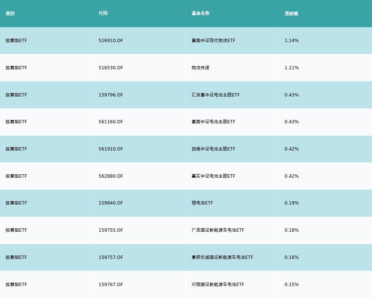Click 股票型ETF in the 159796.OF row

(16, 95)
